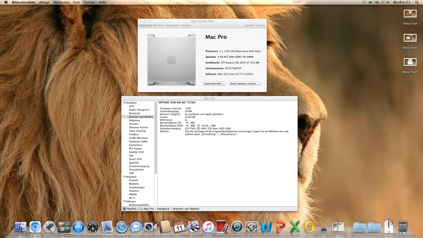The width and height of the screenshot is (423, 238).
Task: Open the ZIP archive in dock
Action: click(x=389, y=227)
